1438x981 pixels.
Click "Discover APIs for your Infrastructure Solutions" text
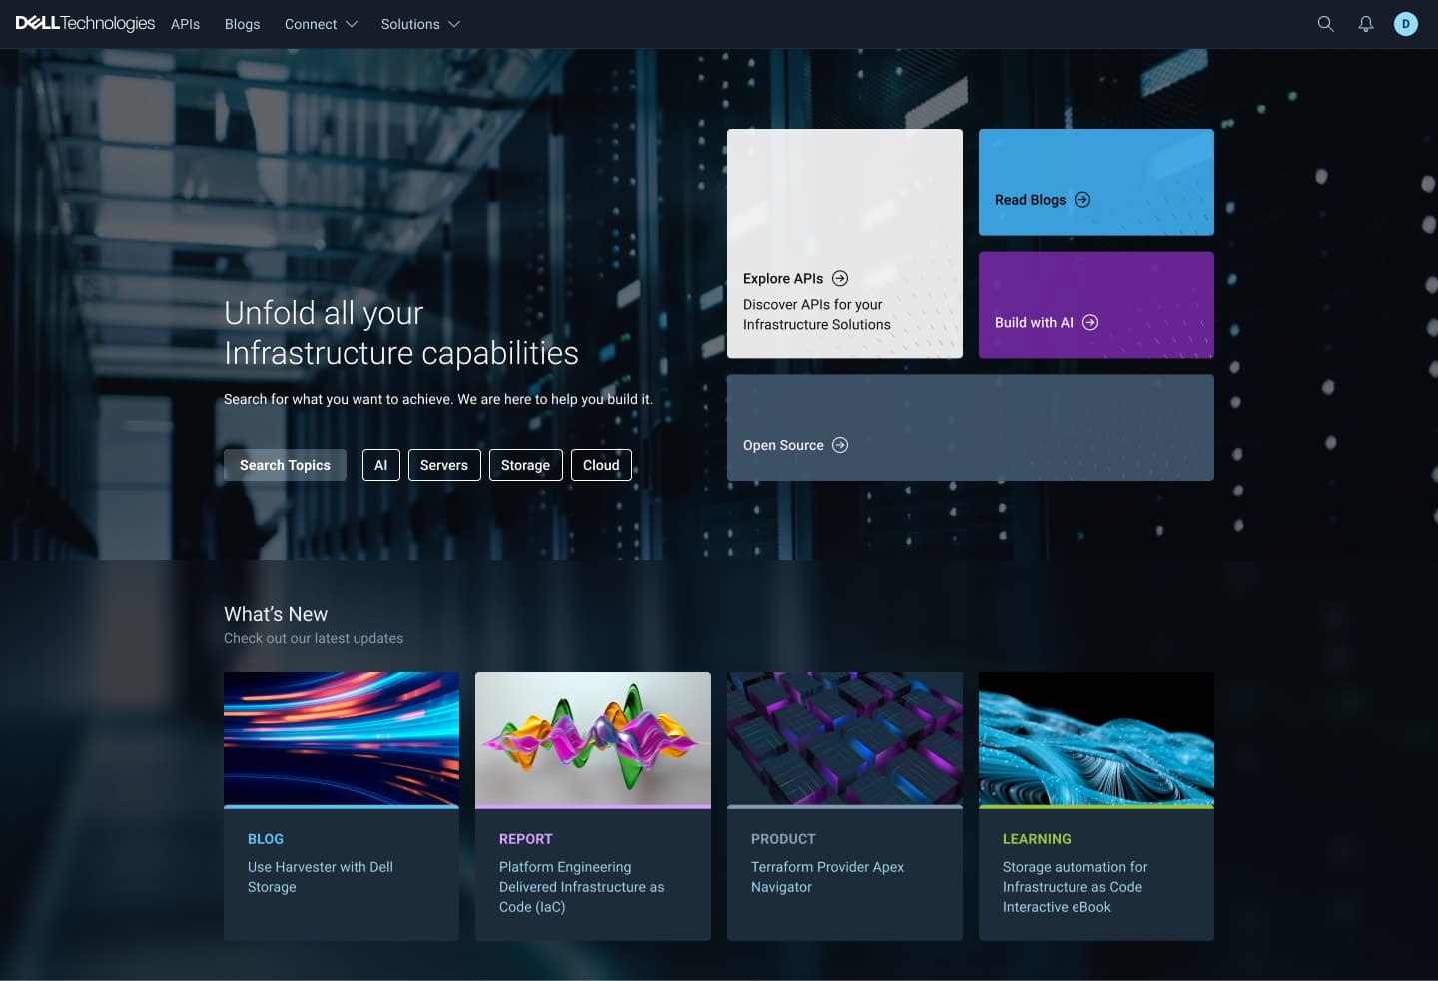click(x=816, y=314)
